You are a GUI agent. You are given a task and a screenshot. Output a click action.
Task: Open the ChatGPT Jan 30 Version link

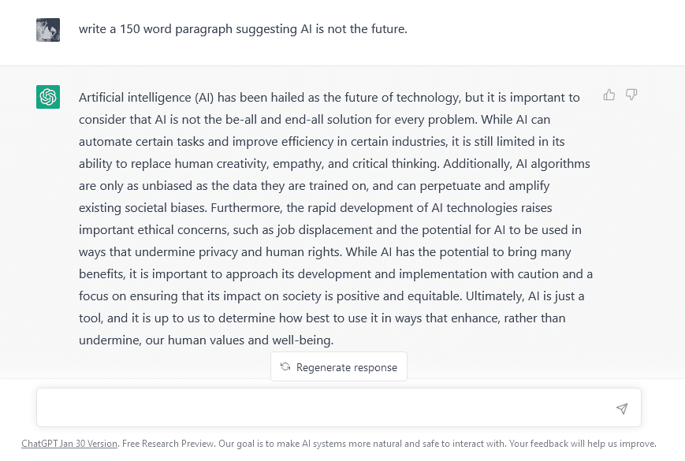[x=69, y=444]
